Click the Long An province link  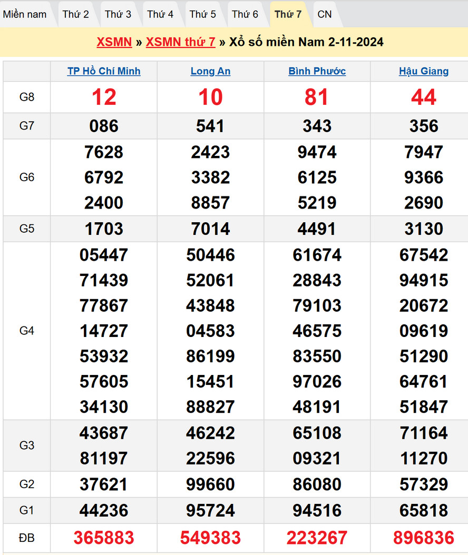[210, 71]
